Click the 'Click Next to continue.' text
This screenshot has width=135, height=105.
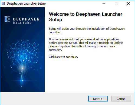click(x=63, y=57)
